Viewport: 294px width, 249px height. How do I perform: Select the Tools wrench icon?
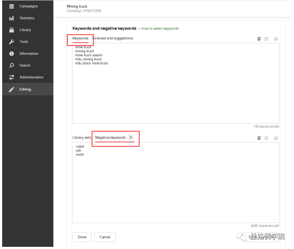pos(11,42)
